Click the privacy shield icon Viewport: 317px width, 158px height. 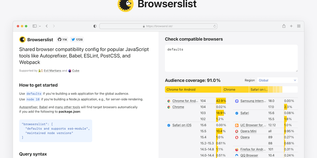pos(95,26)
